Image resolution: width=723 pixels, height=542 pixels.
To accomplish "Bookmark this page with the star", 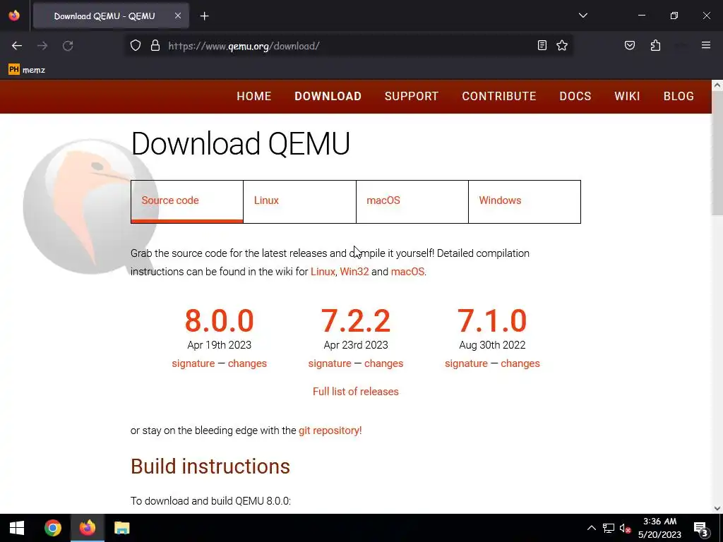I will point(561,45).
